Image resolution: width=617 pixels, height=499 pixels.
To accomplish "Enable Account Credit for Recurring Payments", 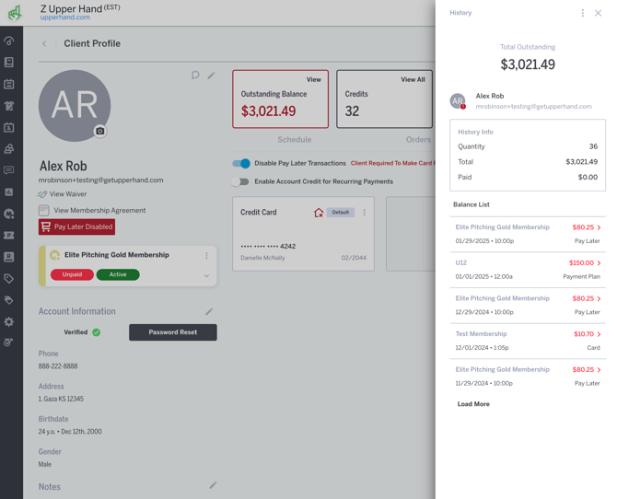I will (241, 181).
